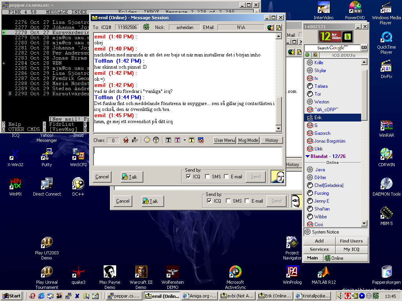Click Talk button in the back message window

(153, 201)
